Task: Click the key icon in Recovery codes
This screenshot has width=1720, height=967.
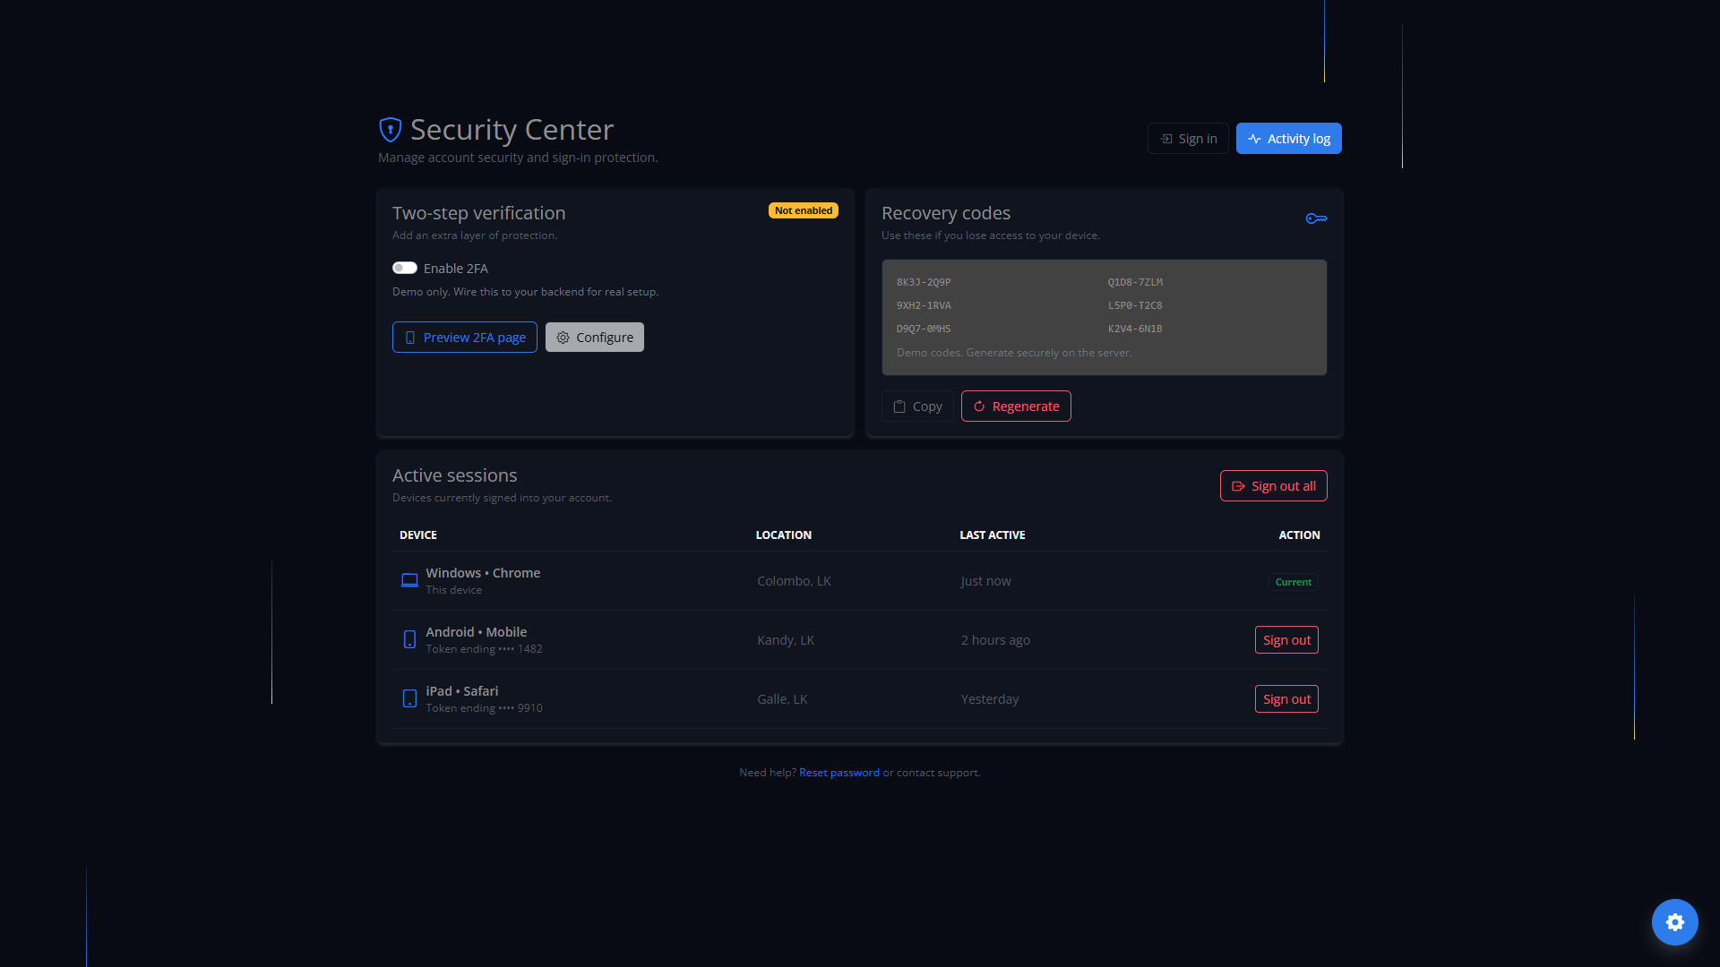Action: pos(1316,218)
